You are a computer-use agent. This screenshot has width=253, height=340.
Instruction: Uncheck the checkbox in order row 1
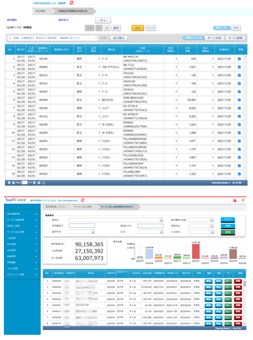point(239,59)
